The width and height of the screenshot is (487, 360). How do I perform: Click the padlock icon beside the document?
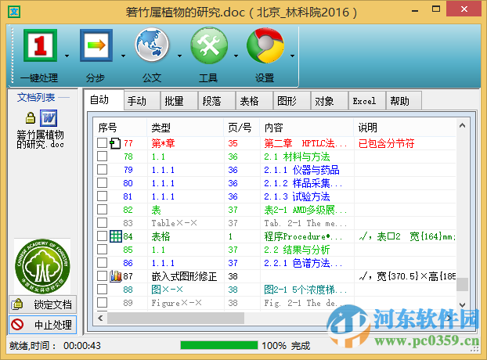(x=30, y=118)
